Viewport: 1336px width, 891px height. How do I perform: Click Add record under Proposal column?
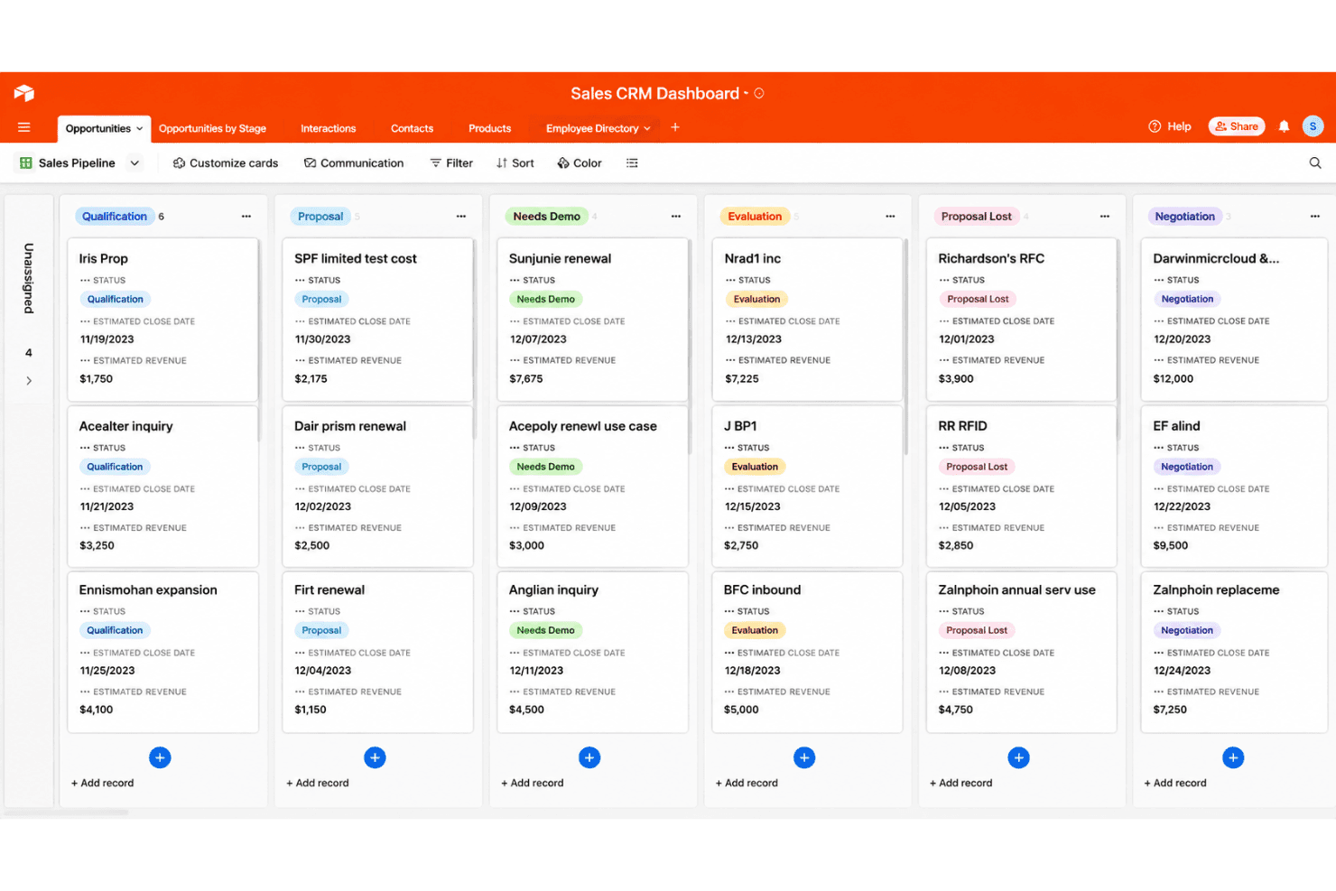point(318,783)
